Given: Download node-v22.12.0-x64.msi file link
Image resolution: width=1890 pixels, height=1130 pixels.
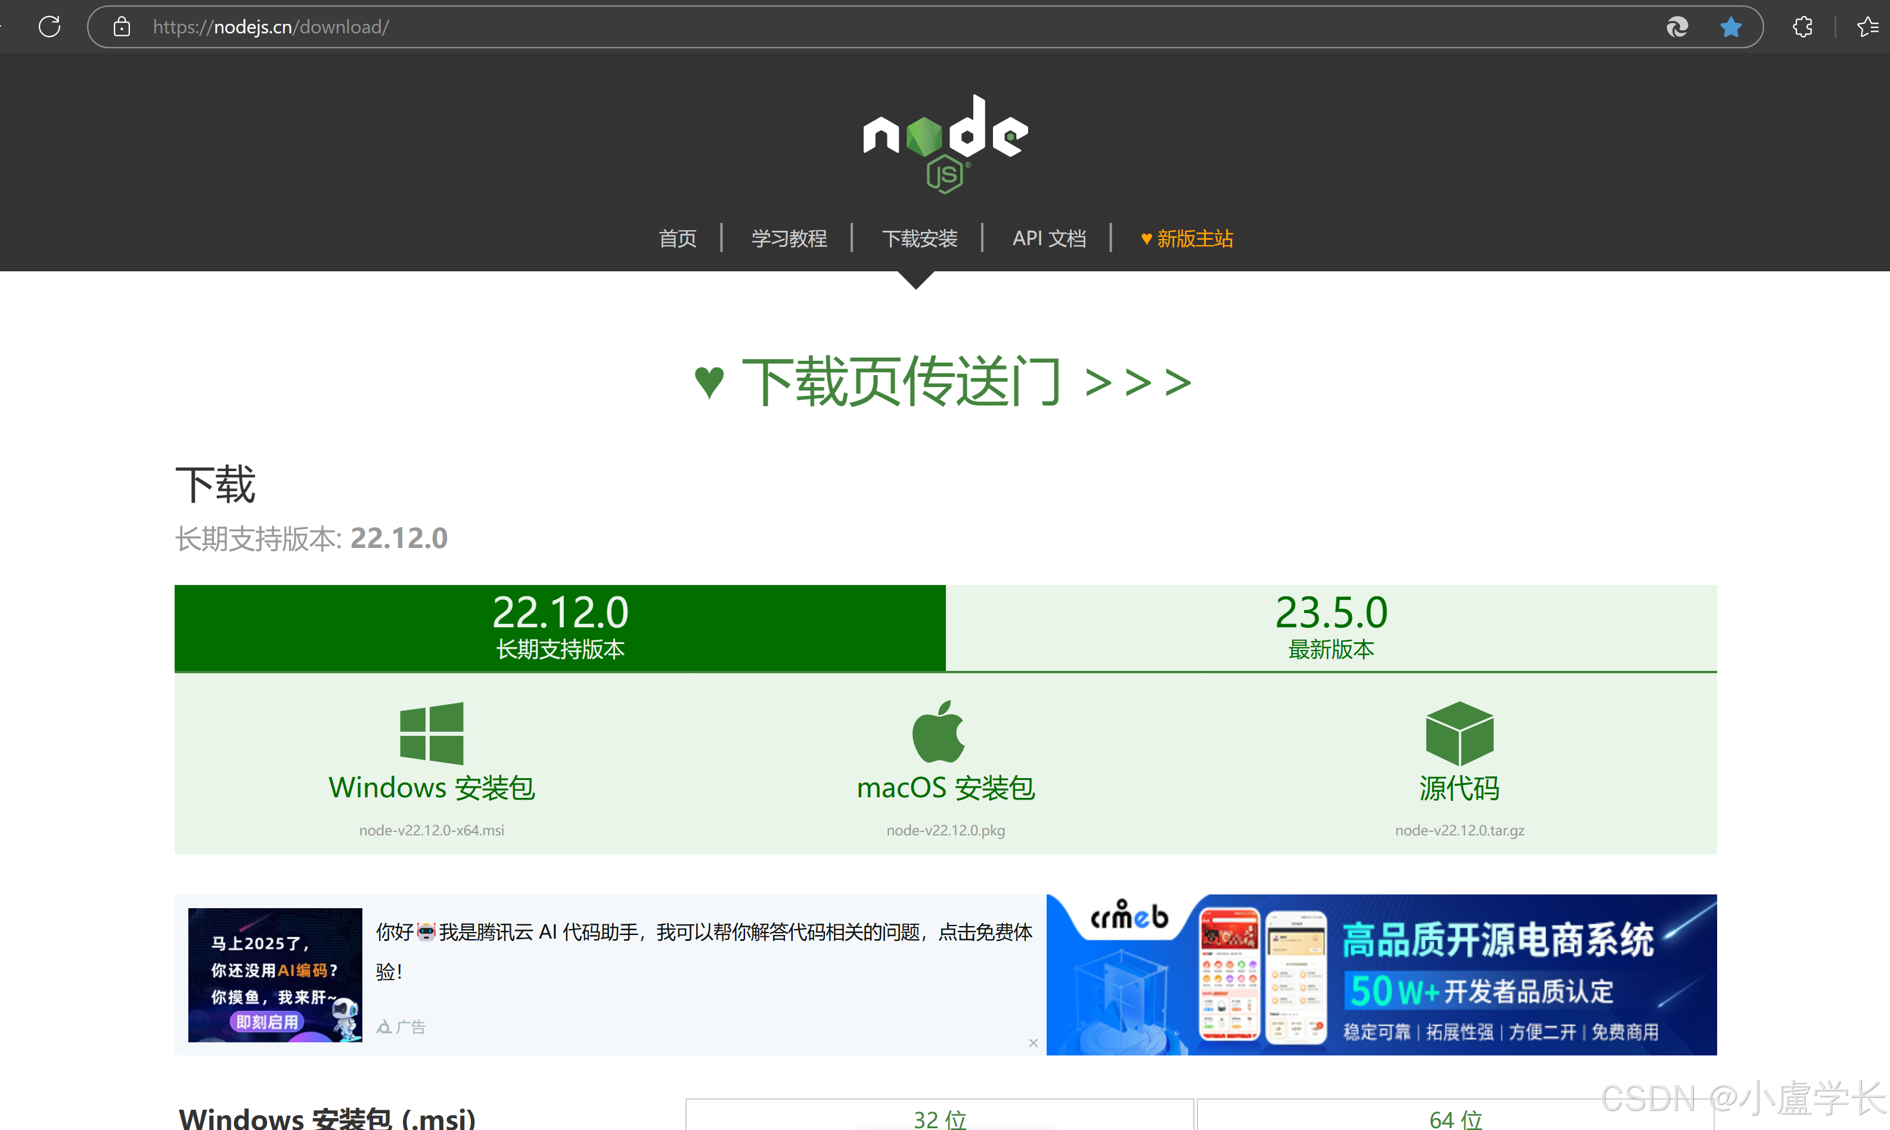Looking at the screenshot, I should (432, 830).
